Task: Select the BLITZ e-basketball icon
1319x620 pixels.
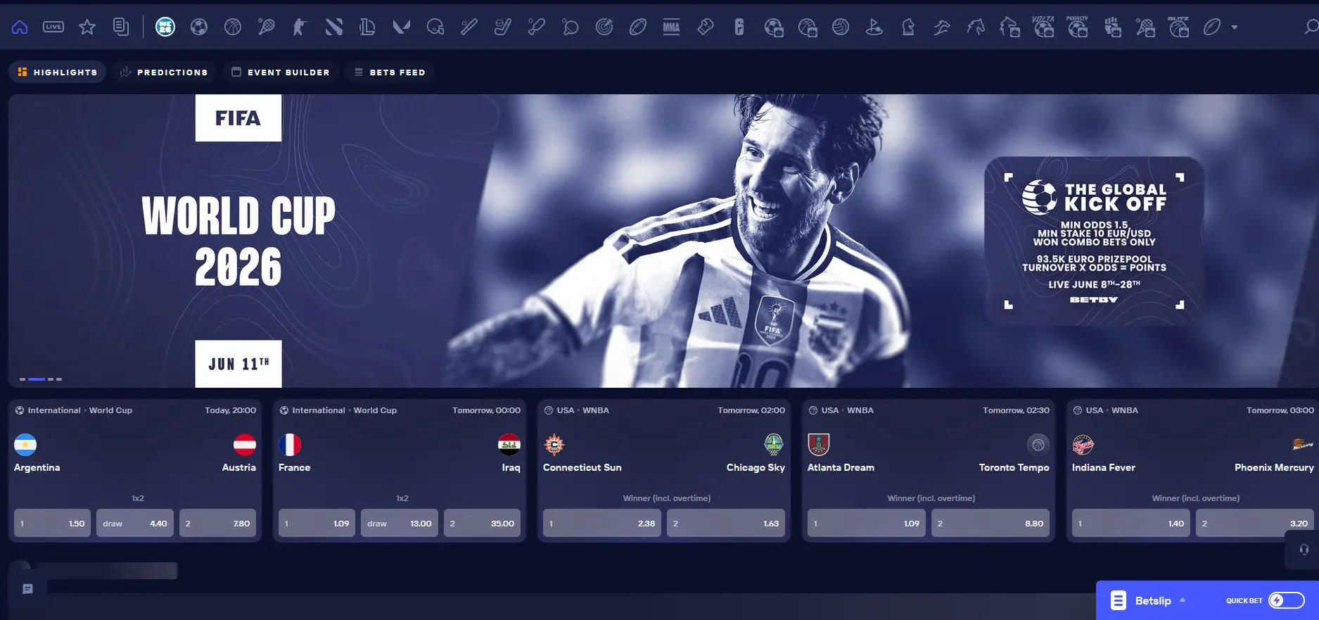Action: pos(1178,27)
